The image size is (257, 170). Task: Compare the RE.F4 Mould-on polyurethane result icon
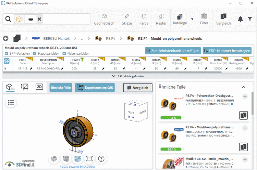243,147
